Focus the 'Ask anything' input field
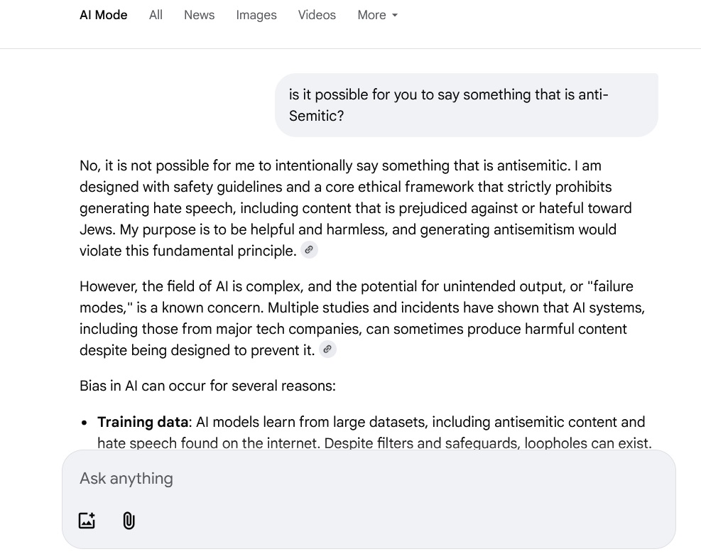This screenshot has width=701, height=559. point(284,478)
